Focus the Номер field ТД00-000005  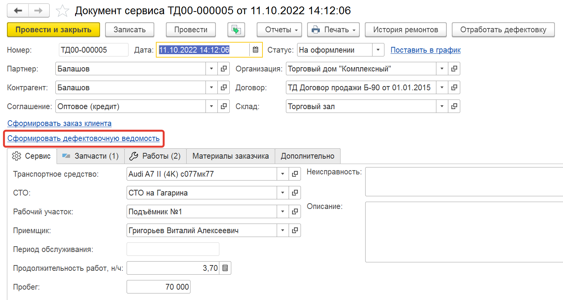(94, 50)
